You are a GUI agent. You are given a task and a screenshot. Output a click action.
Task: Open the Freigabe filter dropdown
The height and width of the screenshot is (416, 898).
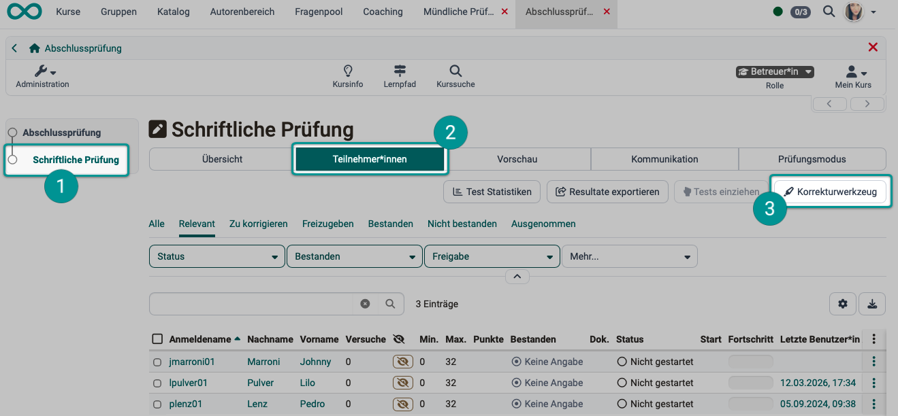point(492,256)
